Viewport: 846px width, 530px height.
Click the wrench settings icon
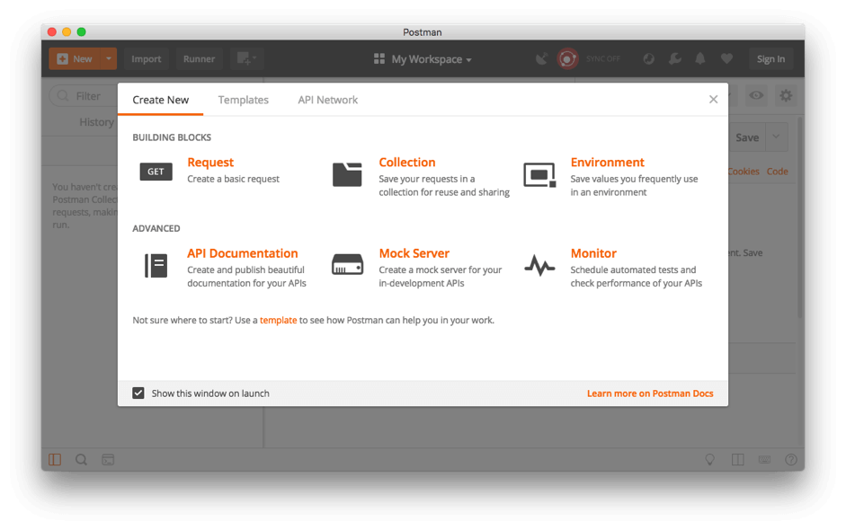(674, 59)
